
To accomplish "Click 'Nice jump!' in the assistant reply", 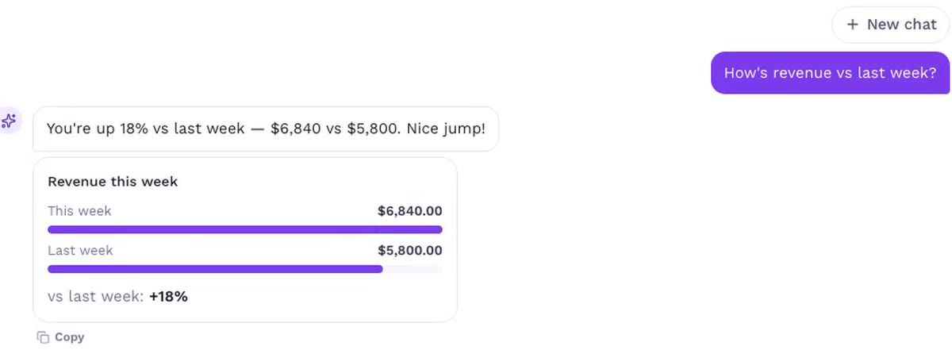I will tap(446, 129).
